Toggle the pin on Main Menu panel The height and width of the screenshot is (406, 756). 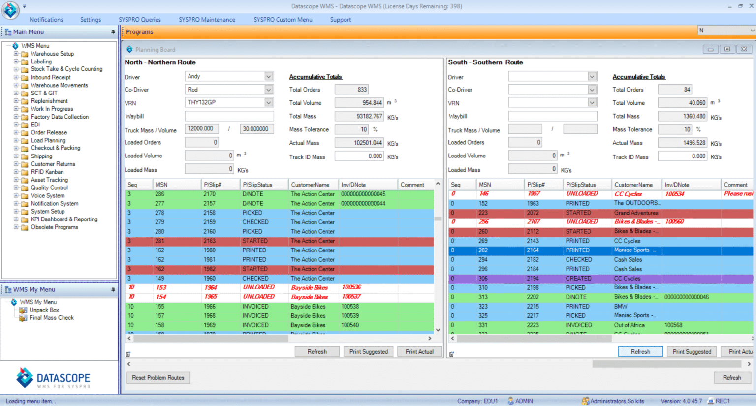tap(113, 31)
